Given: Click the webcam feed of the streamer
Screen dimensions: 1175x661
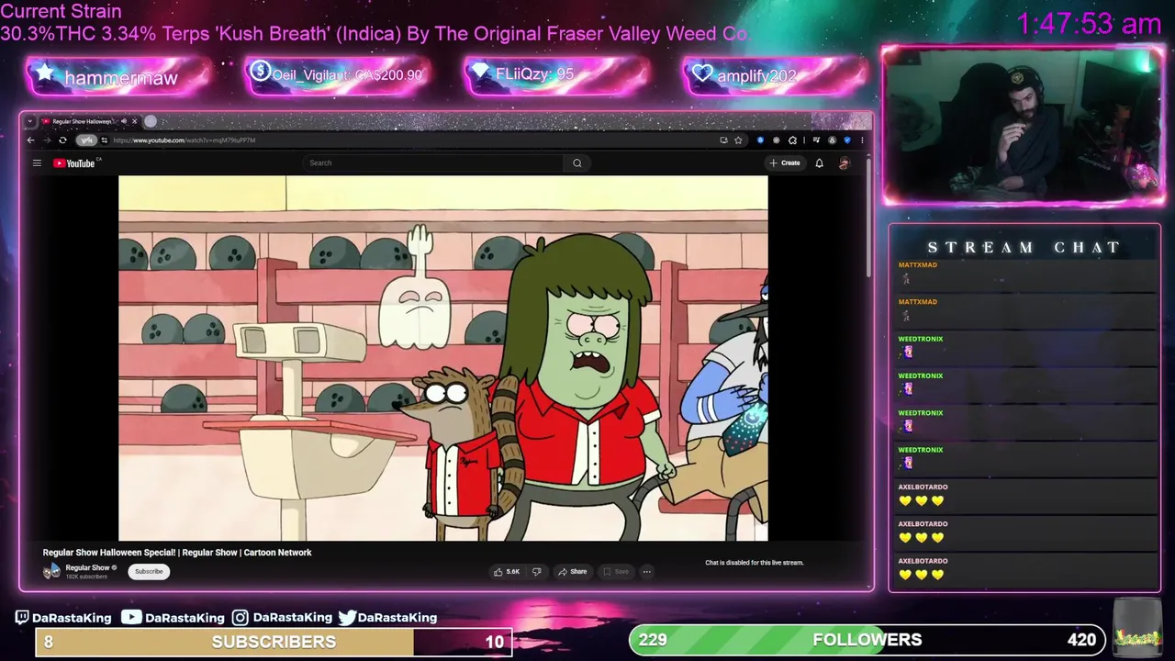Looking at the screenshot, I should [1024, 125].
